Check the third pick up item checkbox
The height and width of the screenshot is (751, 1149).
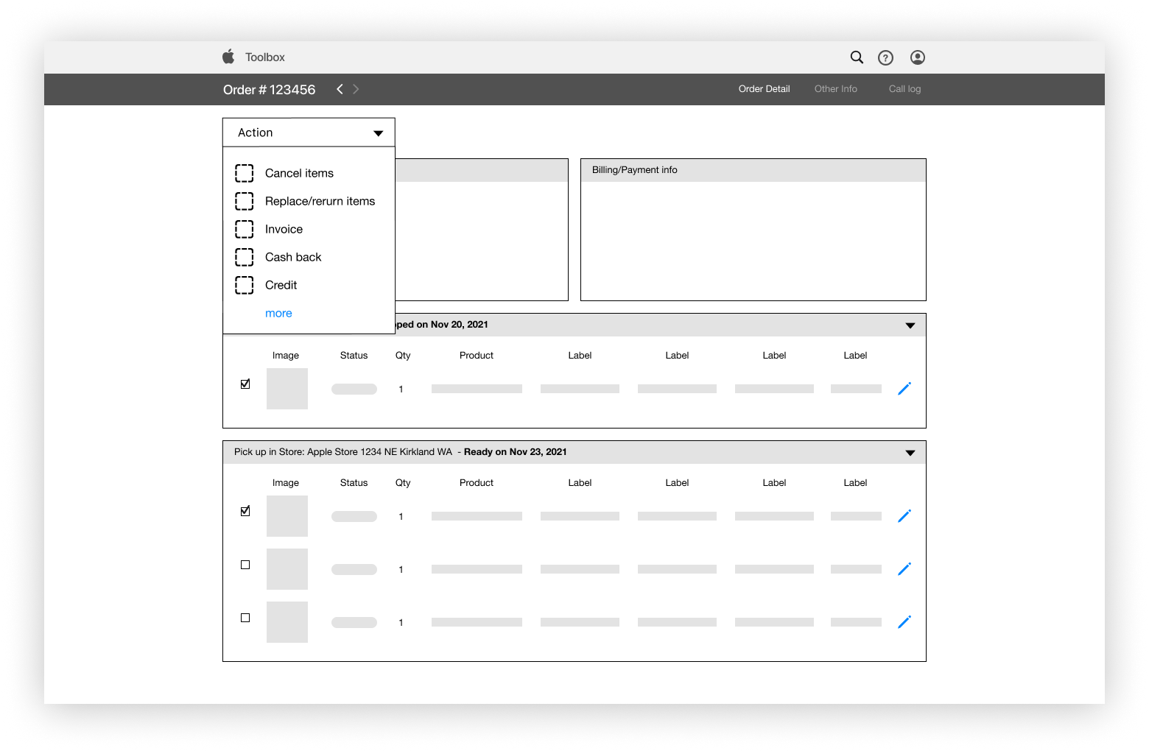(245, 618)
